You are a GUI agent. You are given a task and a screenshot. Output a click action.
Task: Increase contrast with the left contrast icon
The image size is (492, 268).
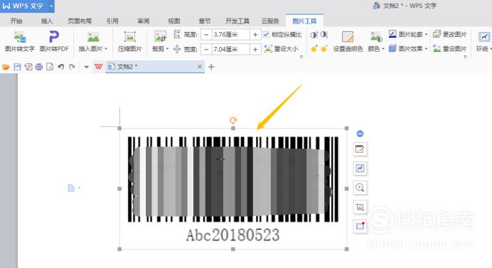click(314, 35)
